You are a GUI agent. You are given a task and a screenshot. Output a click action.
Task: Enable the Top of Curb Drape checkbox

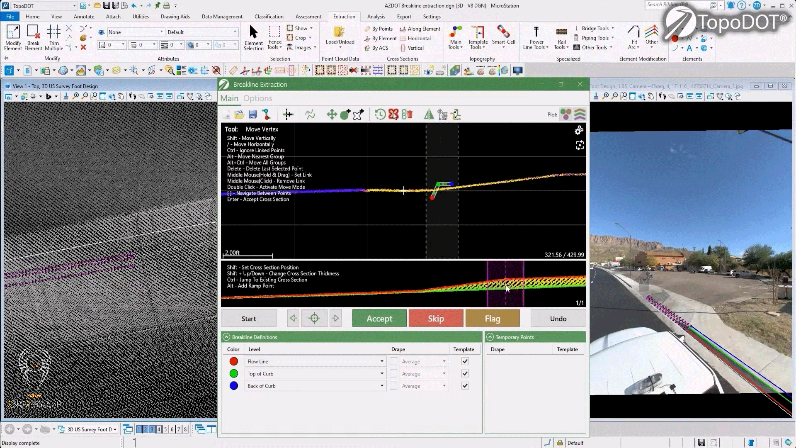point(393,374)
